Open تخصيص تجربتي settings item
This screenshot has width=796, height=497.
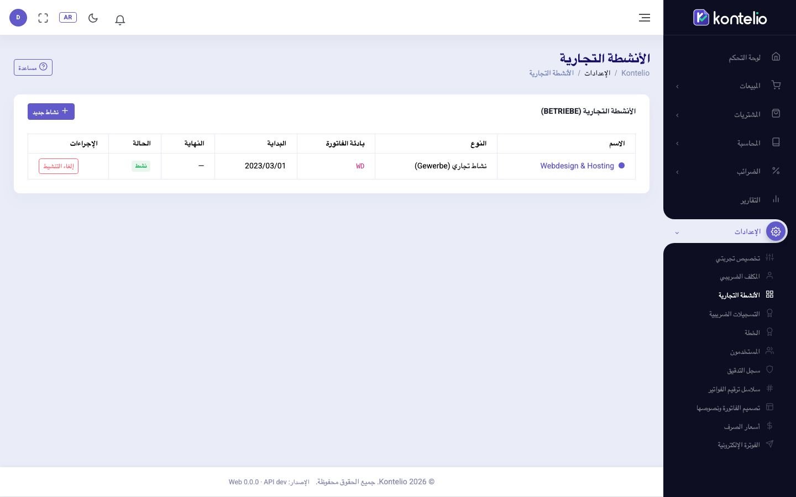click(745, 258)
